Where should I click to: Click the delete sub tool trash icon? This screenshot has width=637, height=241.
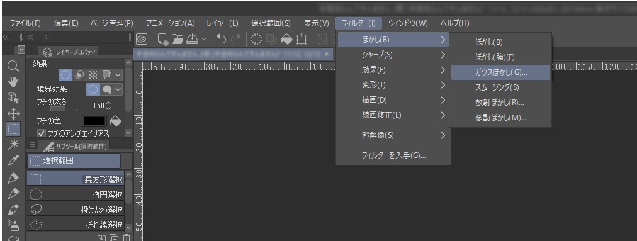tap(127, 238)
